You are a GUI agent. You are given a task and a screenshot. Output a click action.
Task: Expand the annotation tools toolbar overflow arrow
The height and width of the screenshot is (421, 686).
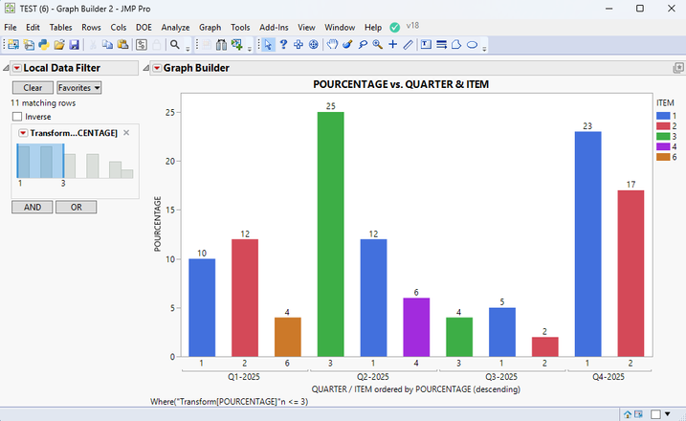click(x=484, y=49)
